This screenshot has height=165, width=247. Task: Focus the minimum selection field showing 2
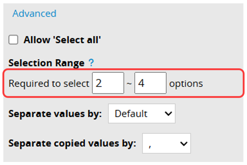[108, 83]
